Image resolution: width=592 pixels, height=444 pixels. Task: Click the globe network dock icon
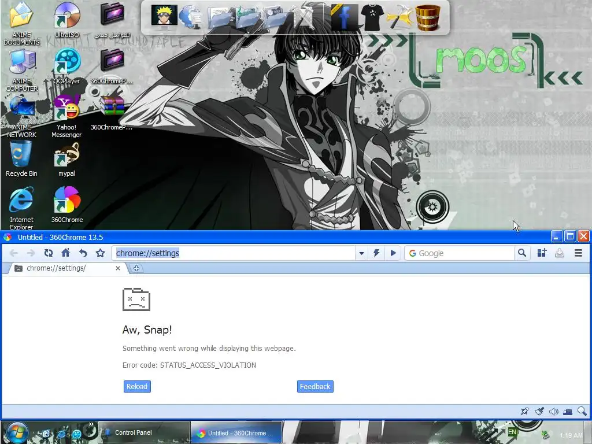(x=191, y=17)
